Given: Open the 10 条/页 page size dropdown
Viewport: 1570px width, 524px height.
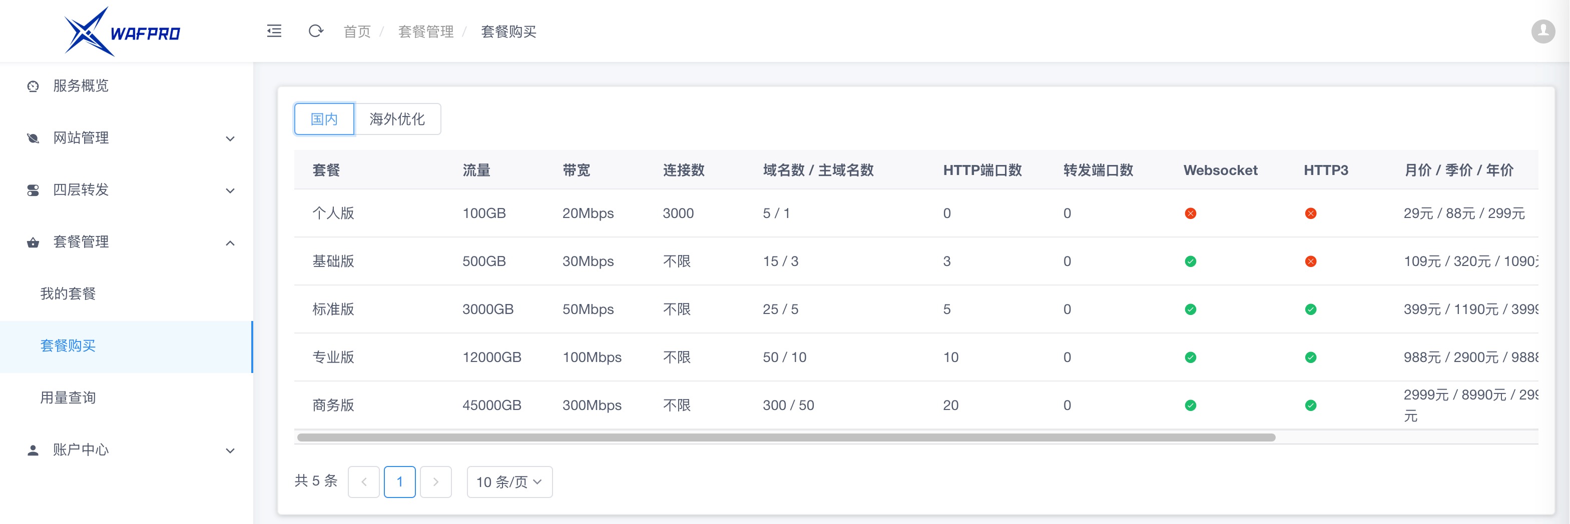Looking at the screenshot, I should [509, 482].
